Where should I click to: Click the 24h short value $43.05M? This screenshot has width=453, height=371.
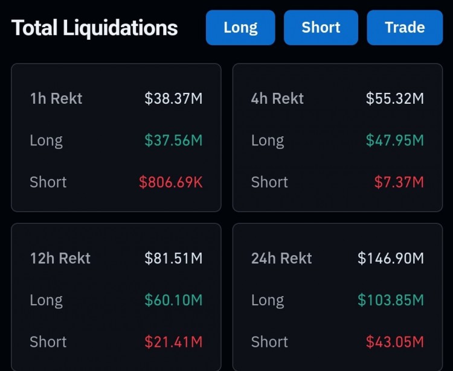pos(395,342)
